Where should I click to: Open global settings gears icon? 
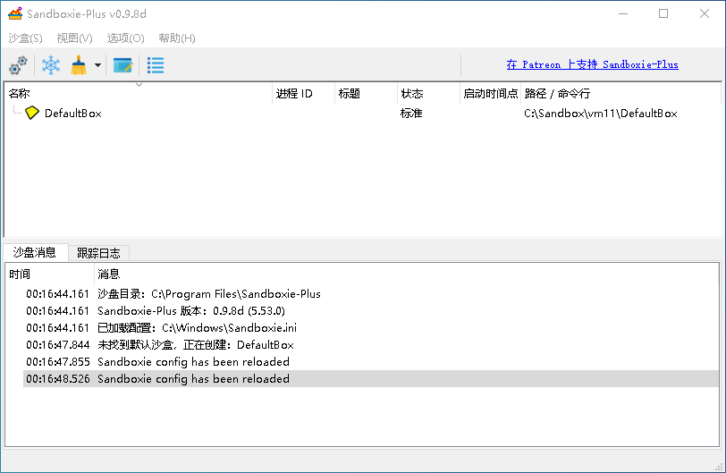[18, 65]
